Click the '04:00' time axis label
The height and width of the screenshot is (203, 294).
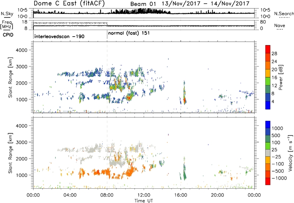pos(70,195)
